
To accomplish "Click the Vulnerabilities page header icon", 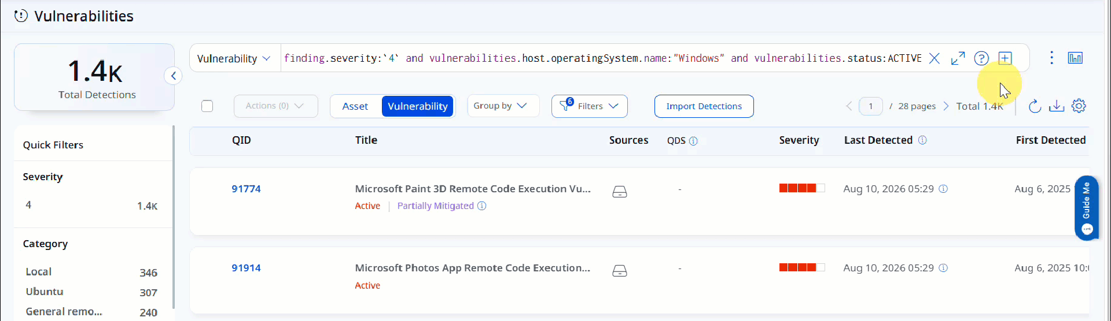I will click(21, 16).
